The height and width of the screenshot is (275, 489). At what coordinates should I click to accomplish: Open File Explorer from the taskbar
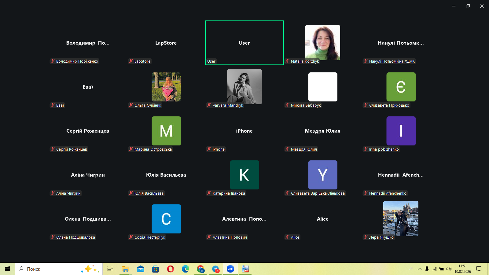125,269
